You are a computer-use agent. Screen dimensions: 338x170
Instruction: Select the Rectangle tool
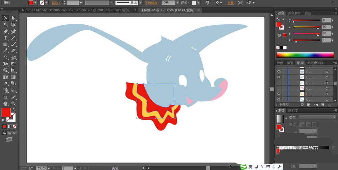pos(5,44)
